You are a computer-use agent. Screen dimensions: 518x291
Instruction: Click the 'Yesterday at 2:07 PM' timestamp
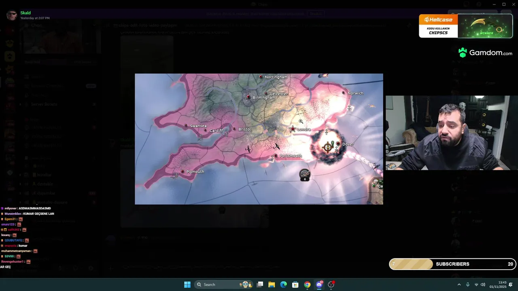[x=35, y=18]
